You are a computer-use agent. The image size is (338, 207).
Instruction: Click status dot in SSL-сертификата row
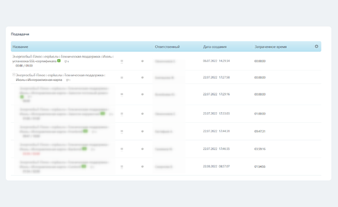[x=142, y=61]
